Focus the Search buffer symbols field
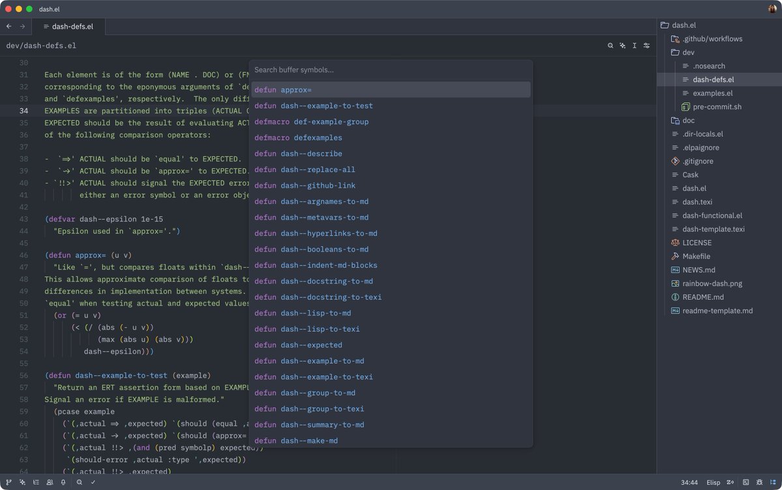 point(391,70)
